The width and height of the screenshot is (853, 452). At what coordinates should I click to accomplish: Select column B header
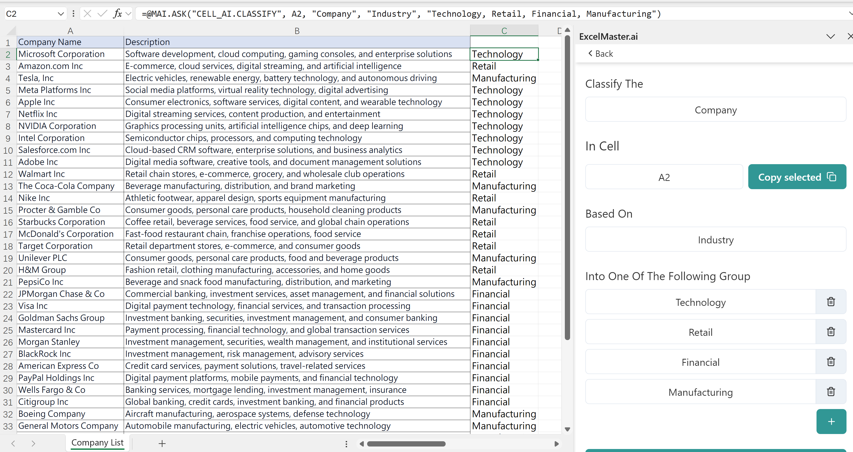(x=297, y=31)
